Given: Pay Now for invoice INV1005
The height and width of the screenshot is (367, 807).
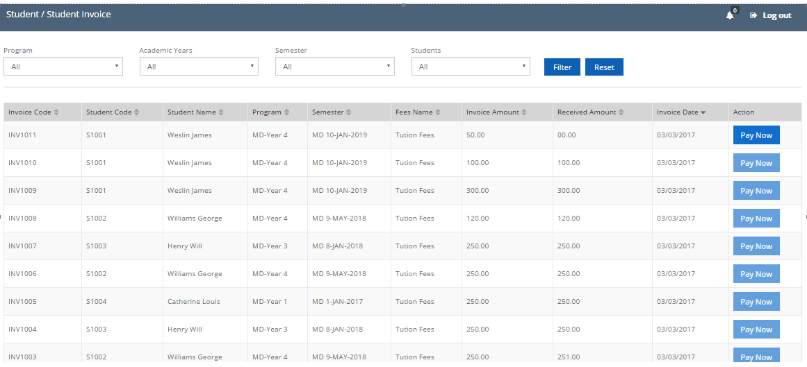Looking at the screenshot, I should click(756, 302).
